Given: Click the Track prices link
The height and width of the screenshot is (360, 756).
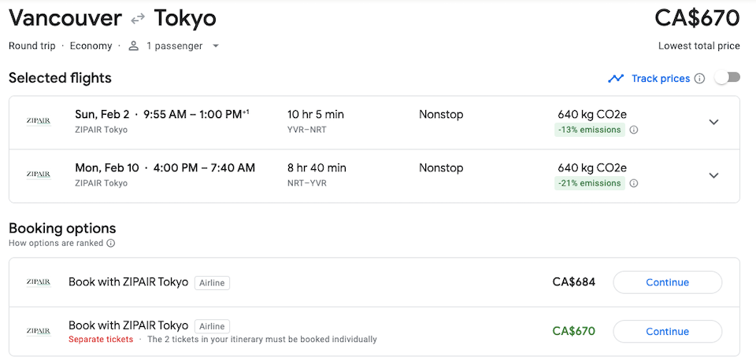Looking at the screenshot, I should point(661,79).
